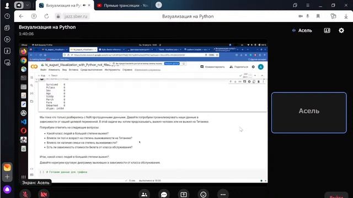Open the microphone permission icon in address bar
This screenshot has height=198, width=353.
coord(308,16)
